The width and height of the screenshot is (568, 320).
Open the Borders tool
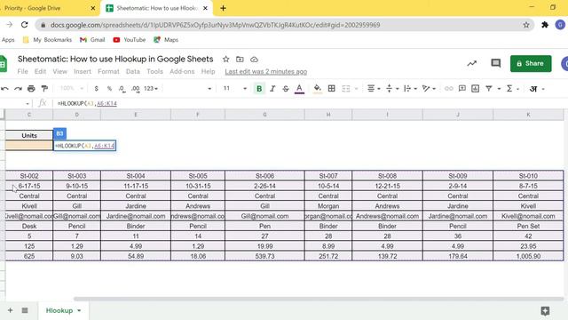pyautogui.click(x=331, y=89)
